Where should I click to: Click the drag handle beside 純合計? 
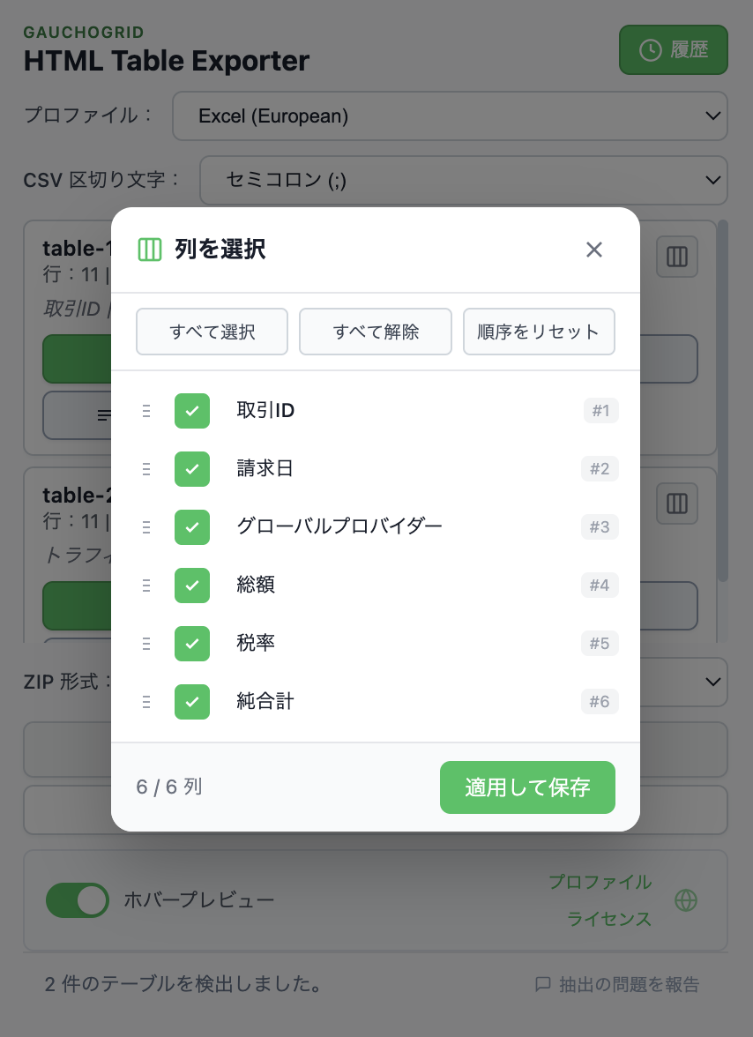pos(146,702)
